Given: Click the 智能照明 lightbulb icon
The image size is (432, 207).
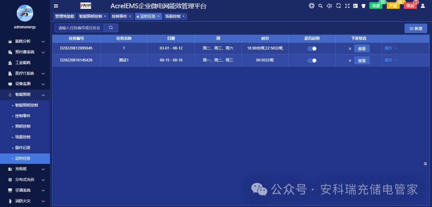Looking at the screenshot, I should [10, 95].
